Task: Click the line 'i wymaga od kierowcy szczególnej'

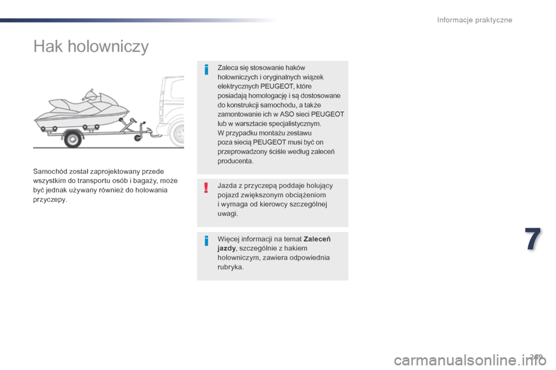Action: click(272, 204)
